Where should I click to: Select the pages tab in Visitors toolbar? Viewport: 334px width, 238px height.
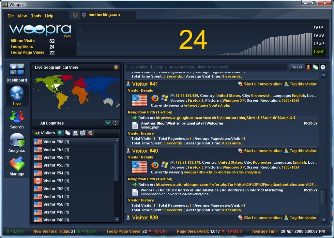point(68,133)
